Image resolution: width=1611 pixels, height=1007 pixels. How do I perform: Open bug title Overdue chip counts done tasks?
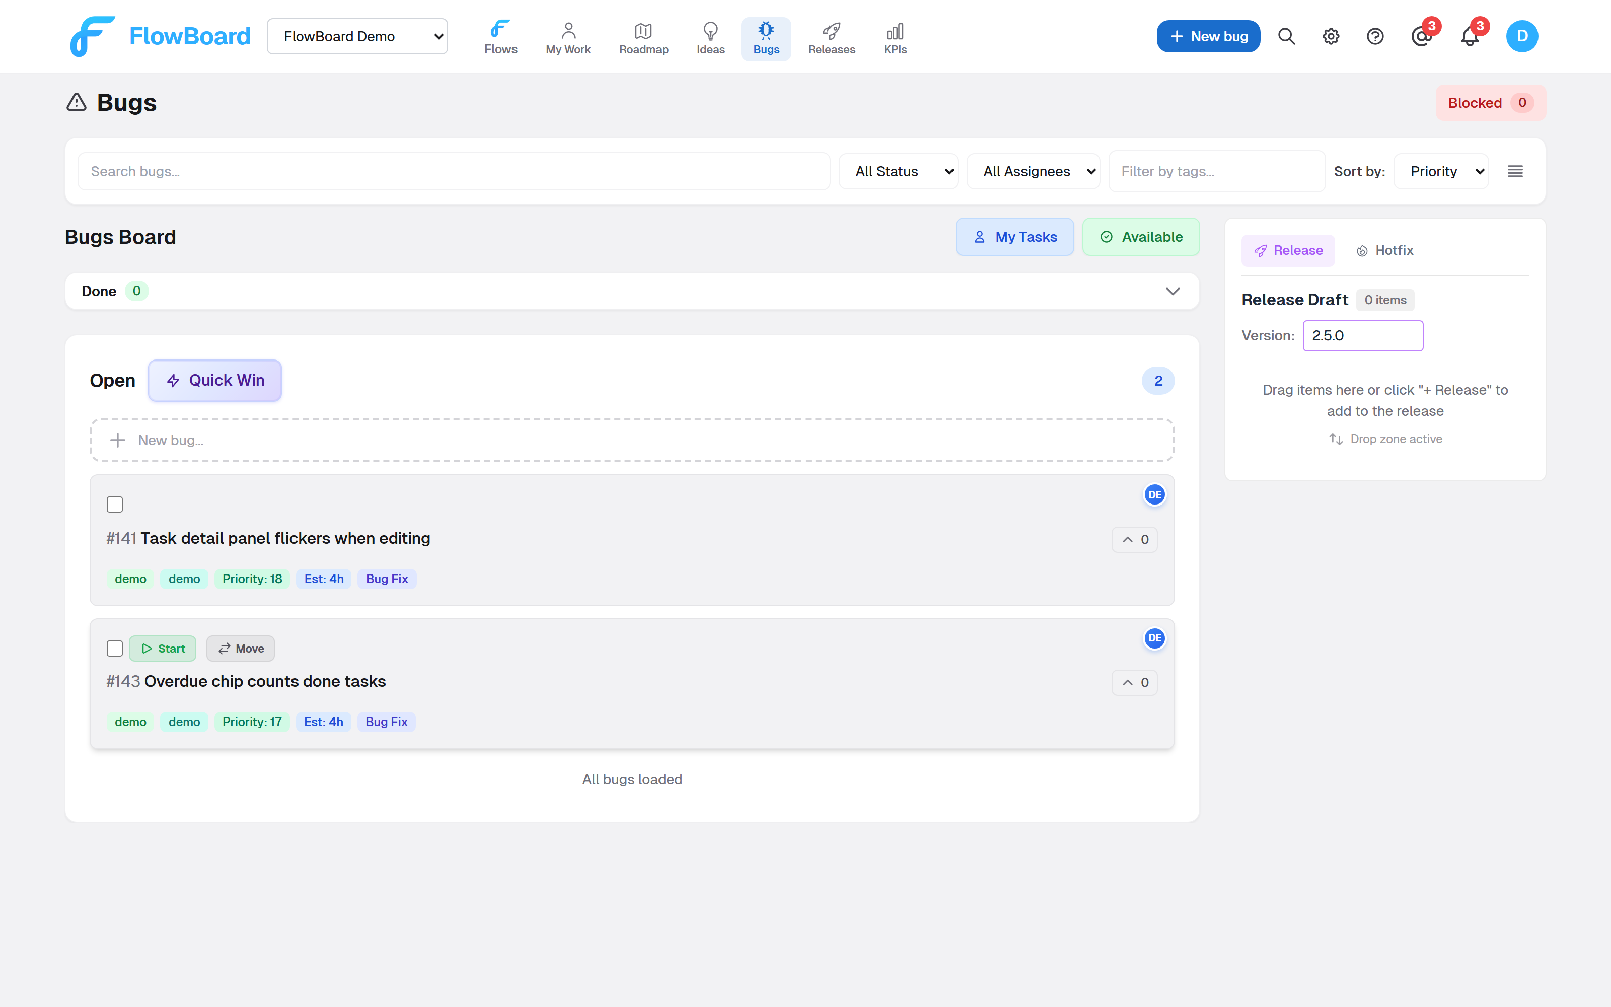click(265, 681)
